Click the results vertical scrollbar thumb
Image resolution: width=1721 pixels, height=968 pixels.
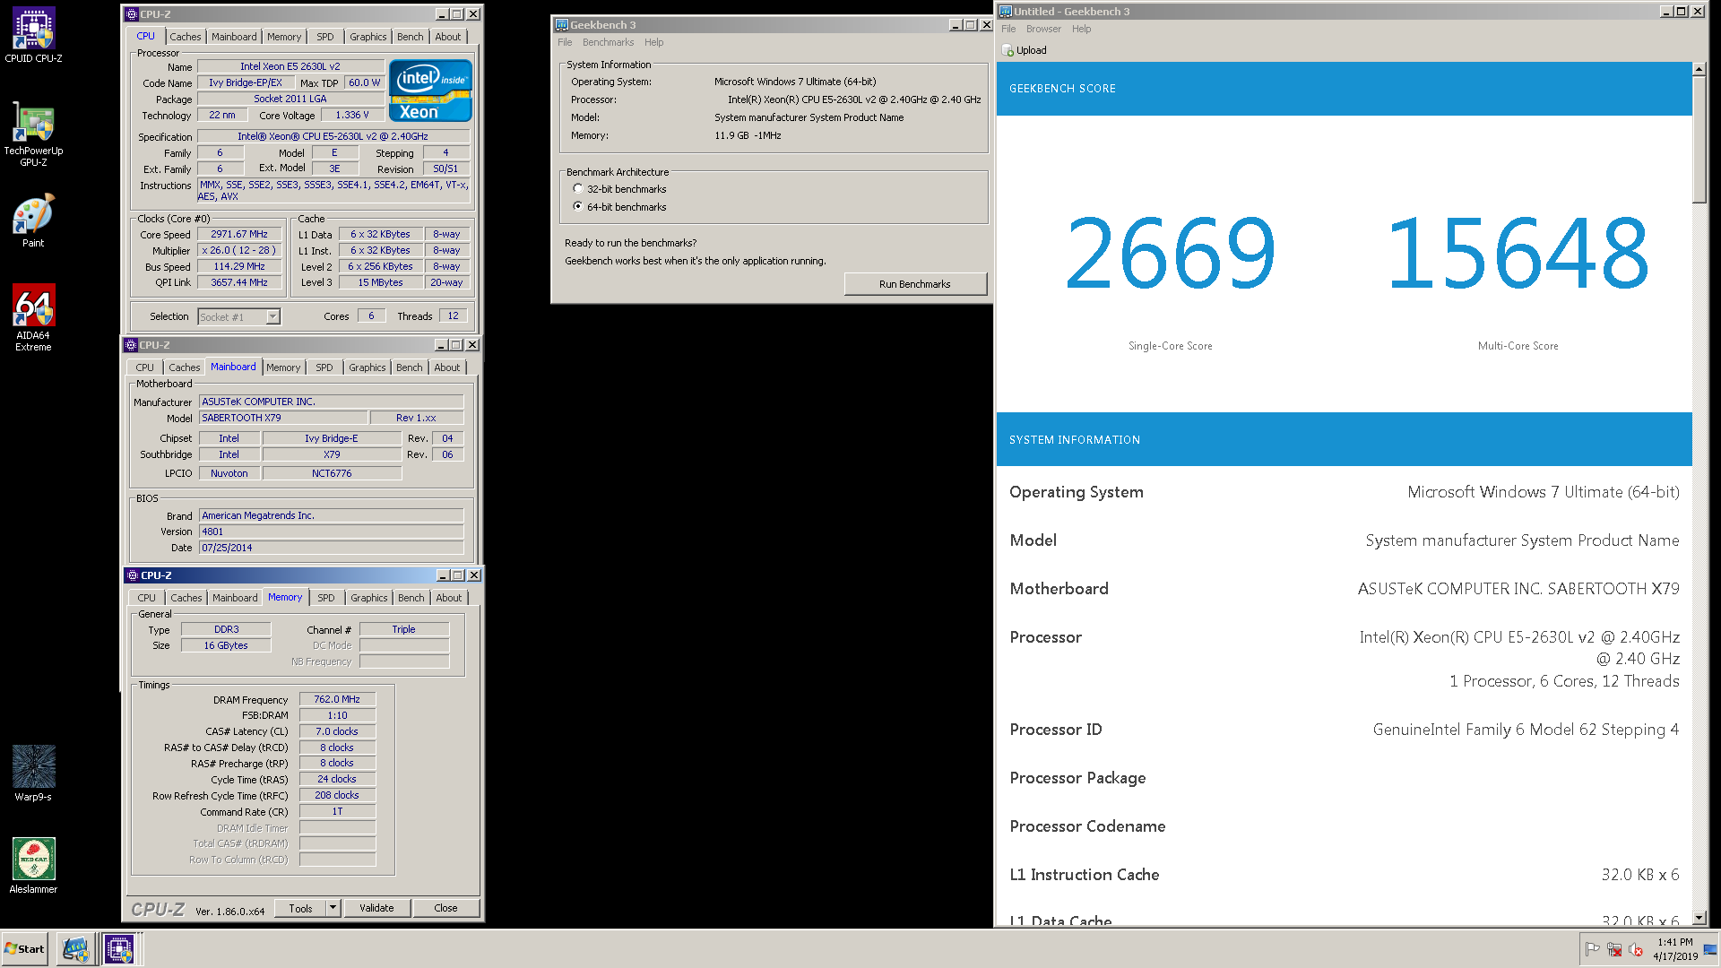point(1699,140)
